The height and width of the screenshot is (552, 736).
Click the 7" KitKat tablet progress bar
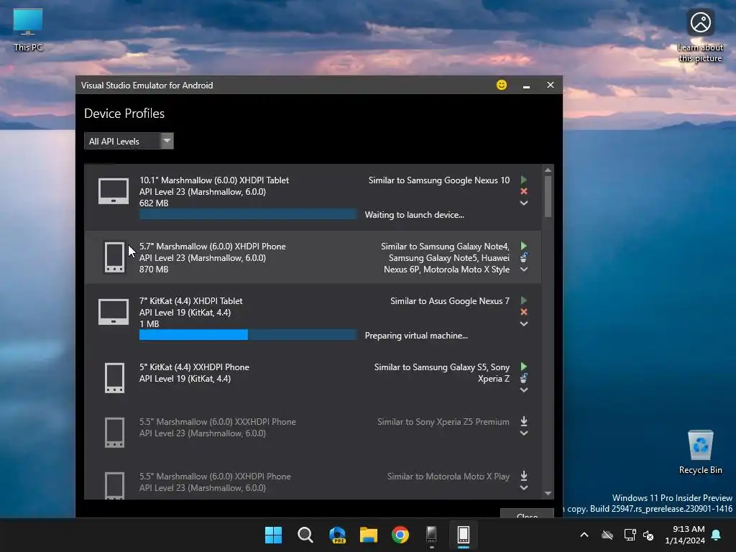tap(248, 335)
